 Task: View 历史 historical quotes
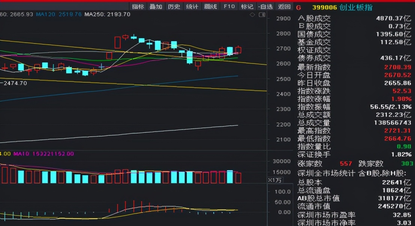click(x=174, y=6)
